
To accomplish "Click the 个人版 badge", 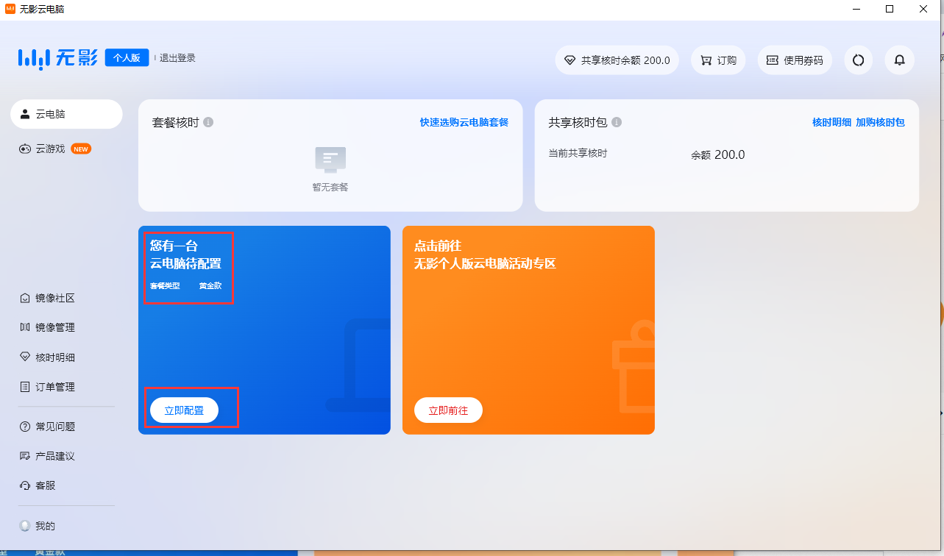I will pyautogui.click(x=127, y=58).
